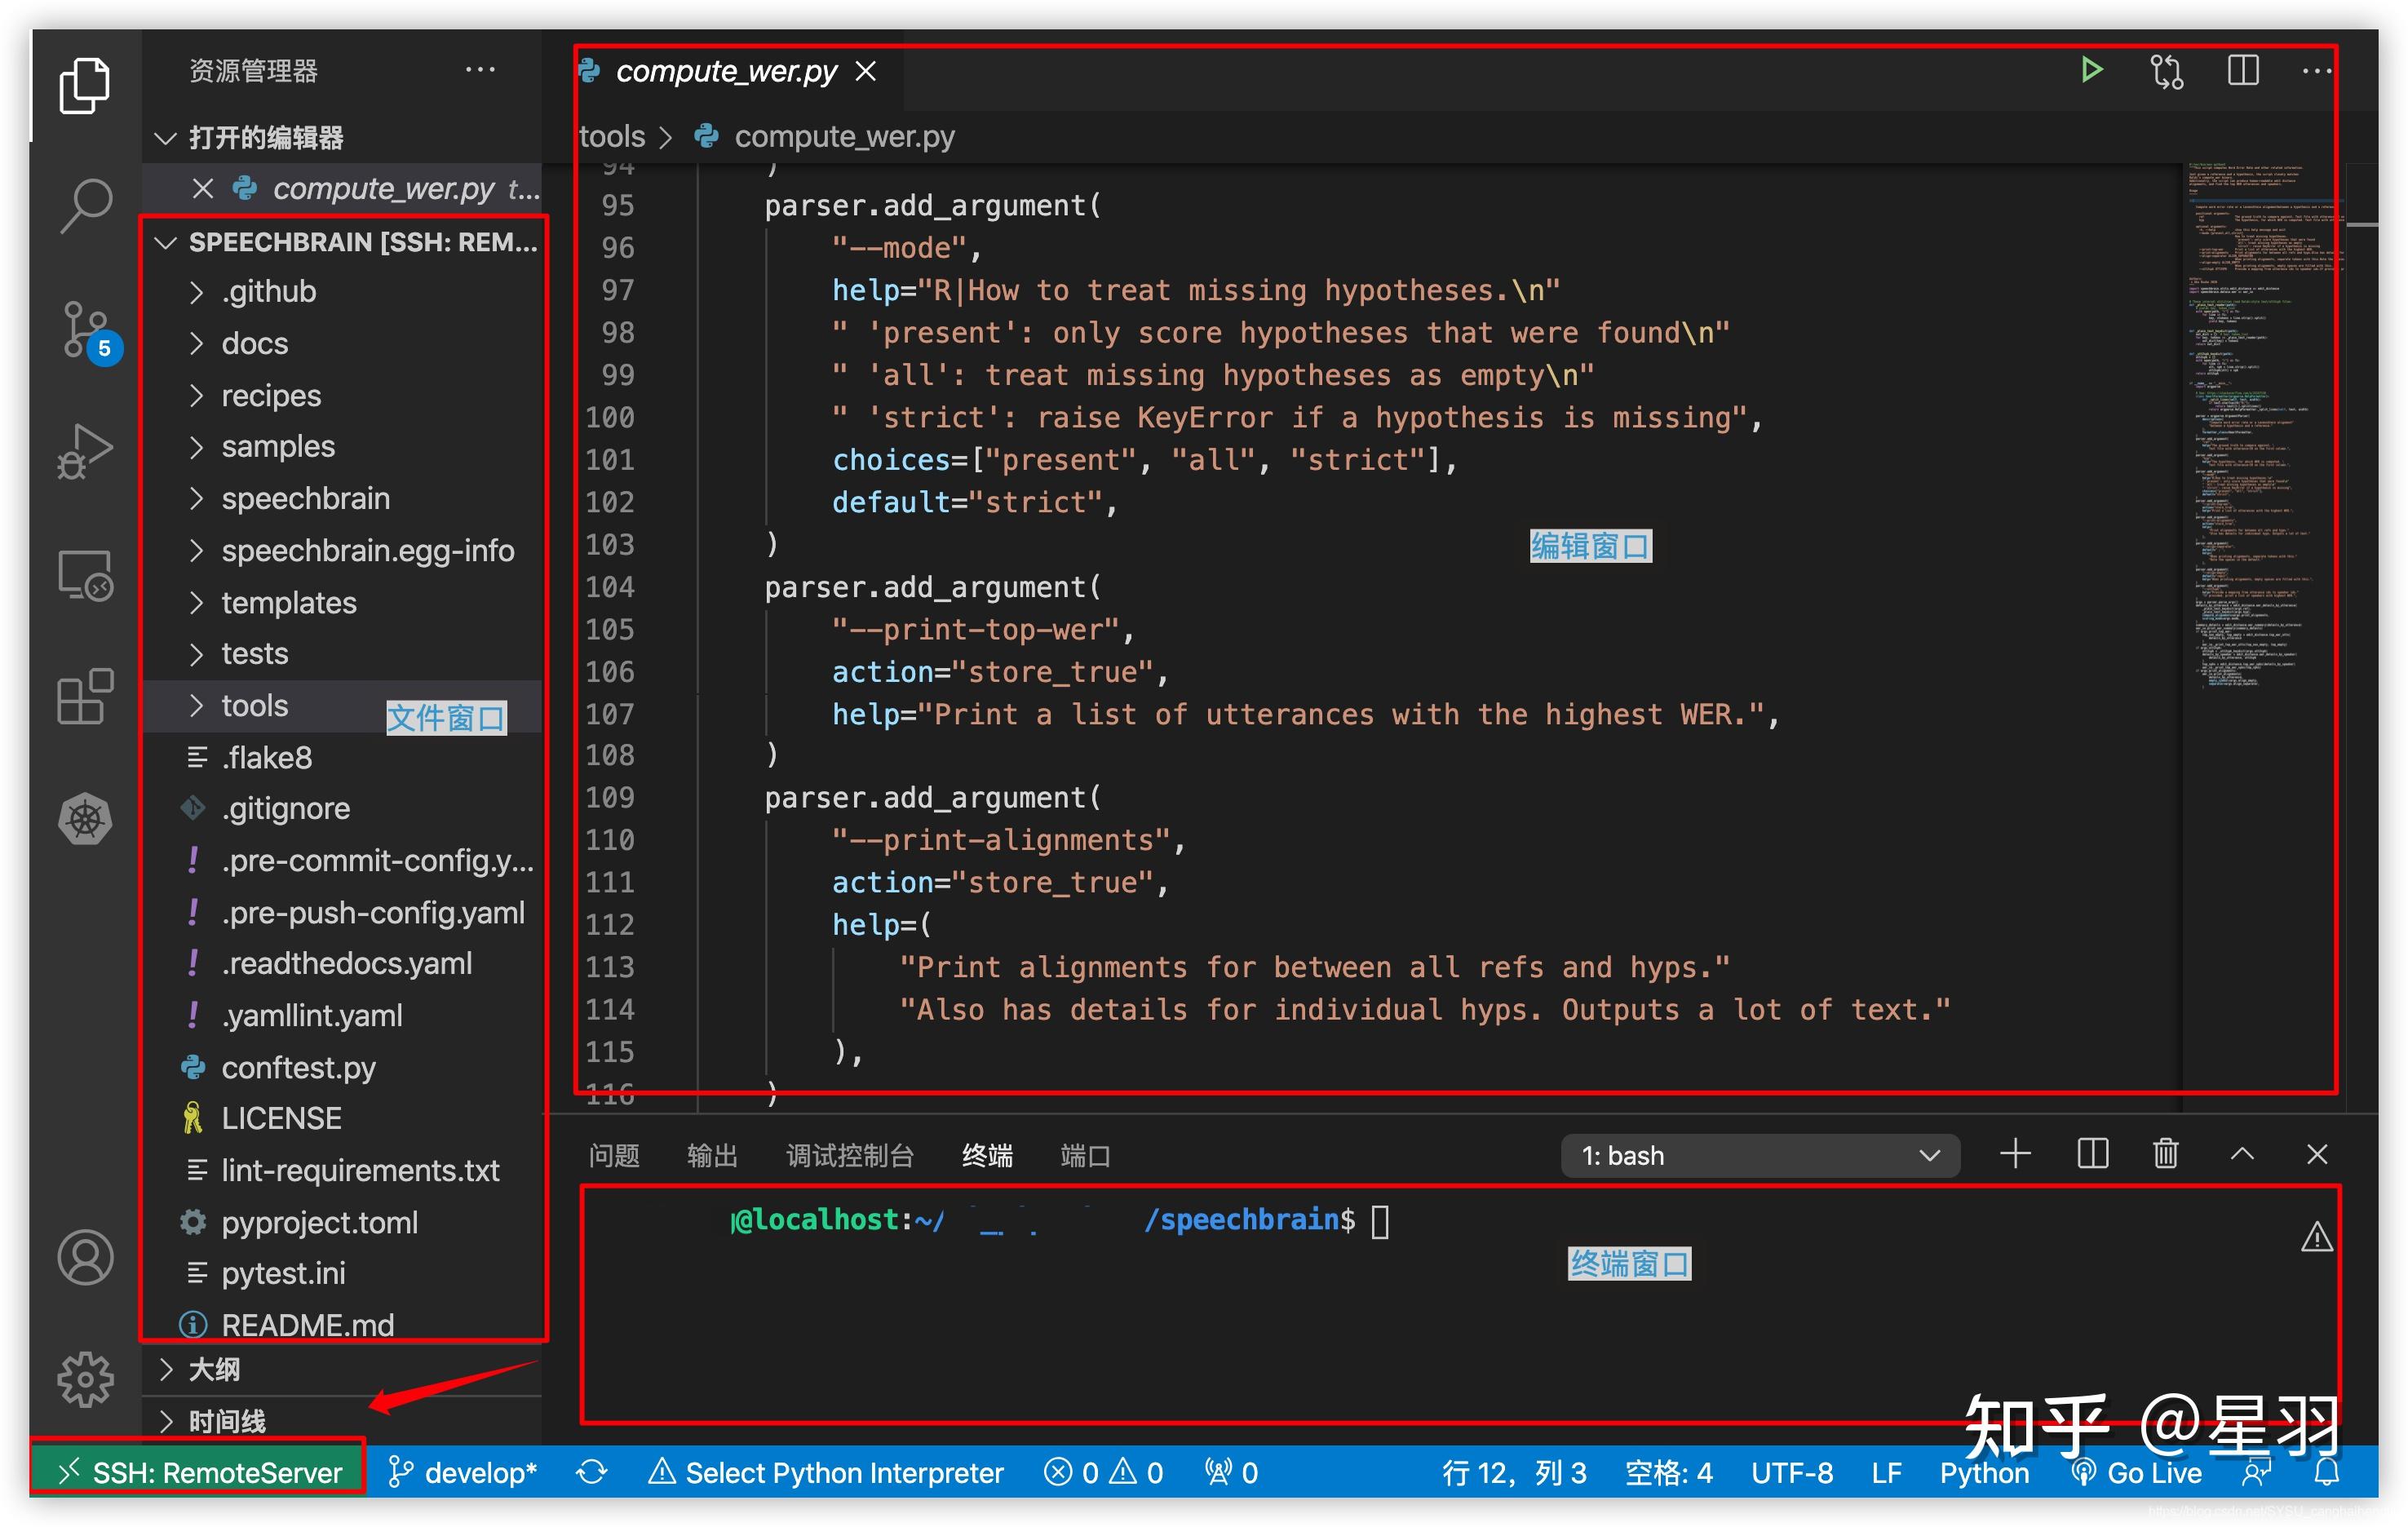Create a new terminal with the plus icon
This screenshot has height=1527, width=2408.
[2015, 1153]
